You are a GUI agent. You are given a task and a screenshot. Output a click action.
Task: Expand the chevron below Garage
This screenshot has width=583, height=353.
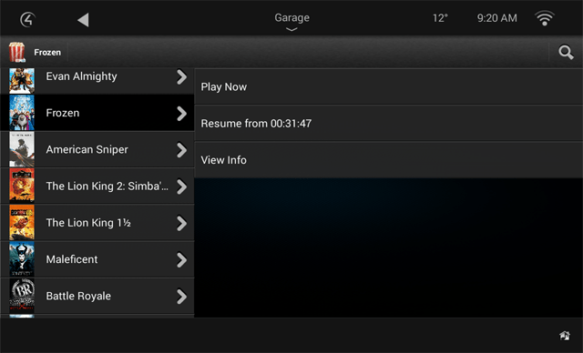click(x=291, y=29)
